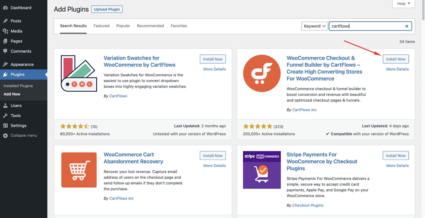This screenshot has width=425, height=218.
Task: Switch to the Search Results tab
Action: (73, 26)
